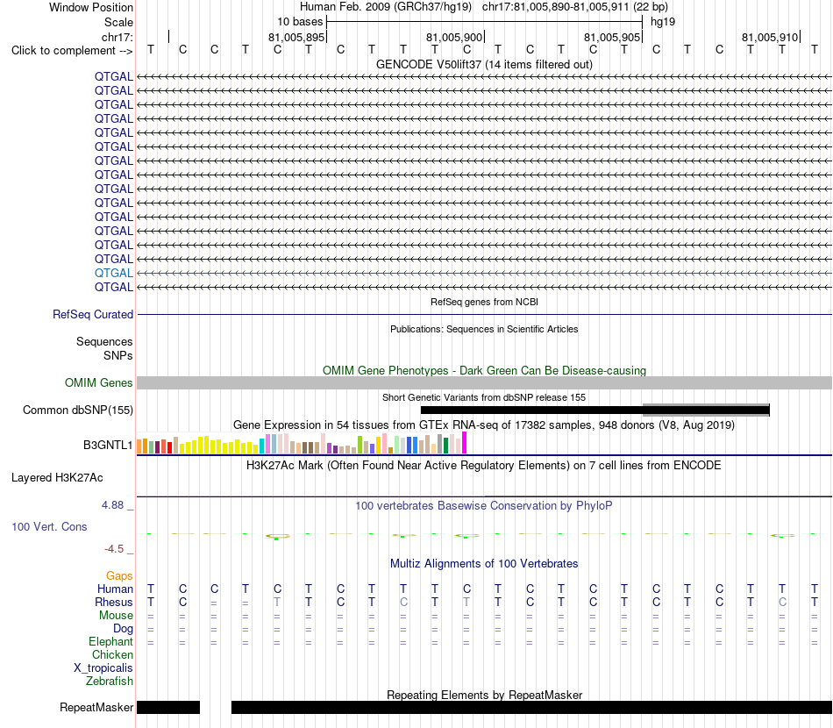Click the red bar in GTEx expression chart
Viewport: 833px width, 728px height.
click(x=169, y=447)
